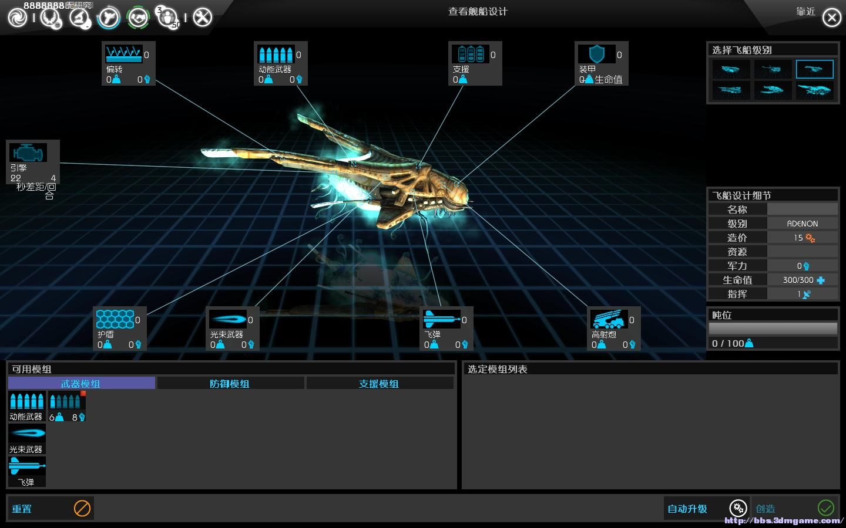The width and height of the screenshot is (846, 528).
Task: Select the middle ship class in bottom row
Action: pos(773,90)
